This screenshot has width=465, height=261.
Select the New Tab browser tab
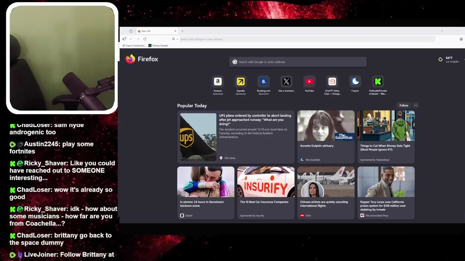157,31
